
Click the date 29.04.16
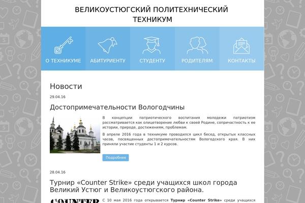tap(57, 97)
